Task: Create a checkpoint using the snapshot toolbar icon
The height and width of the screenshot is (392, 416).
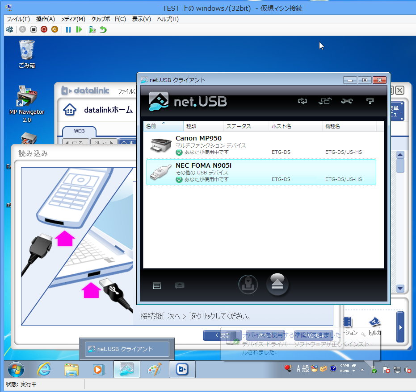Action: tap(92, 29)
